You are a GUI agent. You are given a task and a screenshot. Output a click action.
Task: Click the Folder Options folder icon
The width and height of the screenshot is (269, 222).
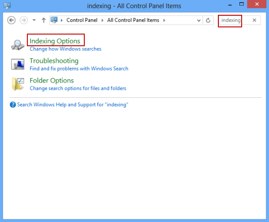[18, 84]
